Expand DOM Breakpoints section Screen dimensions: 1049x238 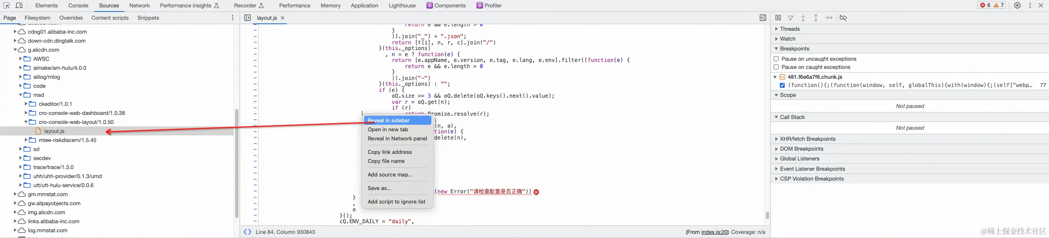(776, 149)
